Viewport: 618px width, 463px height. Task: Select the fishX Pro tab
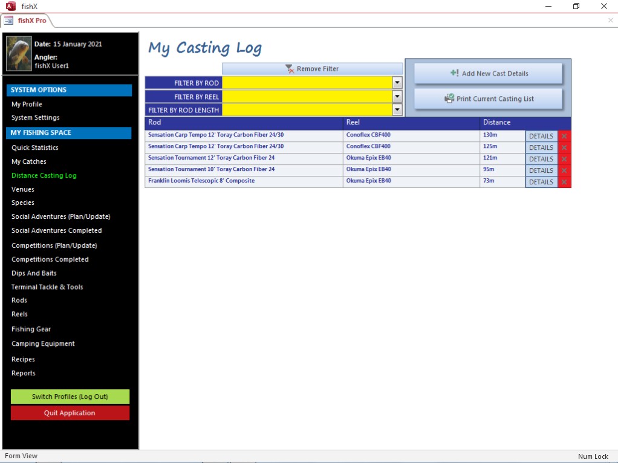(x=27, y=21)
